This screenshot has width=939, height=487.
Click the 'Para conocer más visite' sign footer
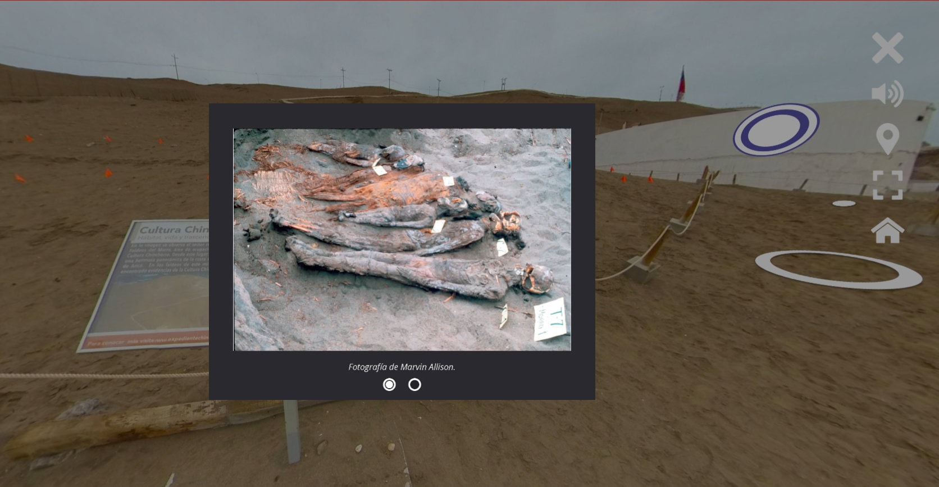tap(147, 342)
